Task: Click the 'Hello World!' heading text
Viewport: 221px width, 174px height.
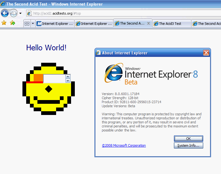Action: pyautogui.click(x=46, y=48)
